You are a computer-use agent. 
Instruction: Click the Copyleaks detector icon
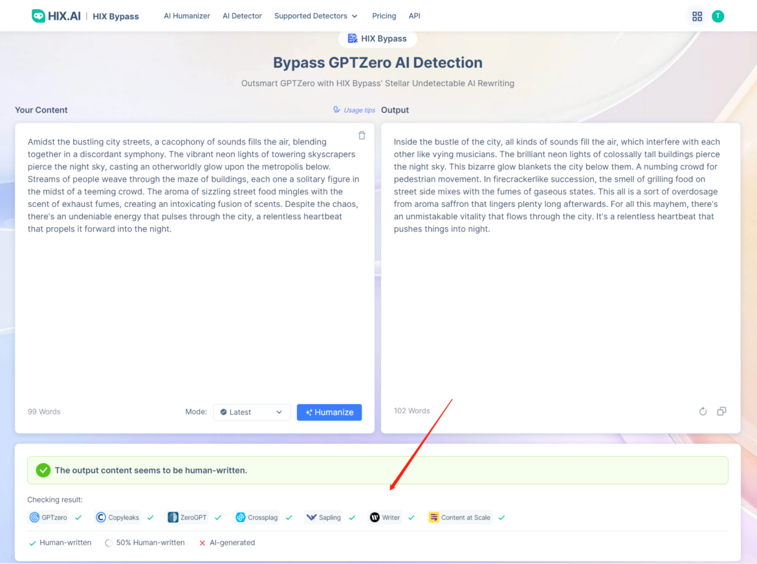pyautogui.click(x=101, y=517)
